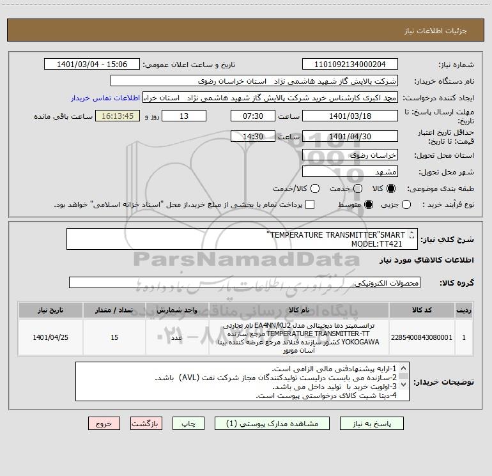Screen dimensions: 492x476
Task: Open 'مشاهده مدارک پیوستی (1)' attachments
Action: 272,424
